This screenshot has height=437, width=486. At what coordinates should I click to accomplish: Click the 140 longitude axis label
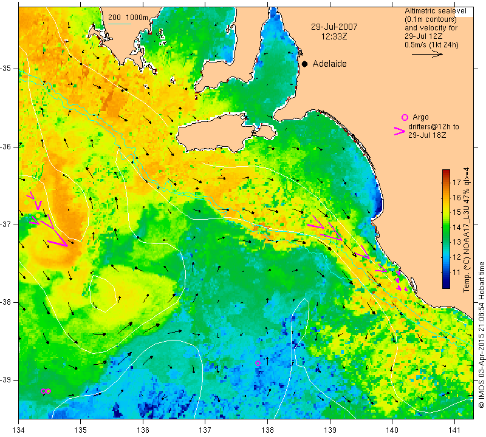pyautogui.click(x=392, y=430)
